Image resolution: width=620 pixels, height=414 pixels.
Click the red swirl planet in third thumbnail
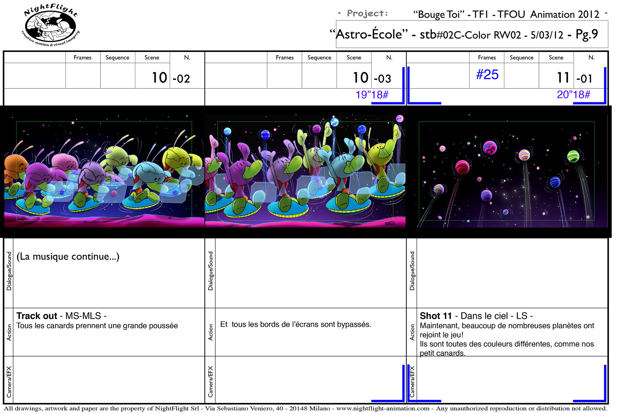pyautogui.click(x=462, y=167)
